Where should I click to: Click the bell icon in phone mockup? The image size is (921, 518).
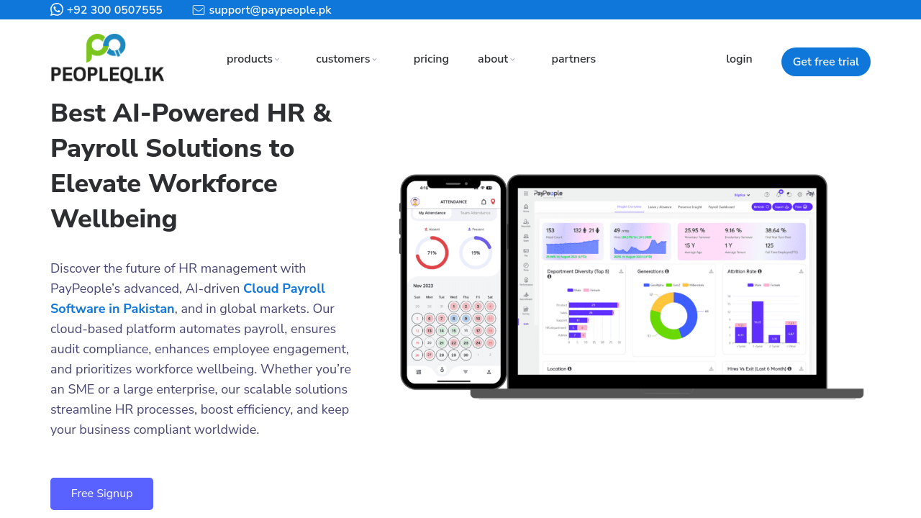point(484,202)
